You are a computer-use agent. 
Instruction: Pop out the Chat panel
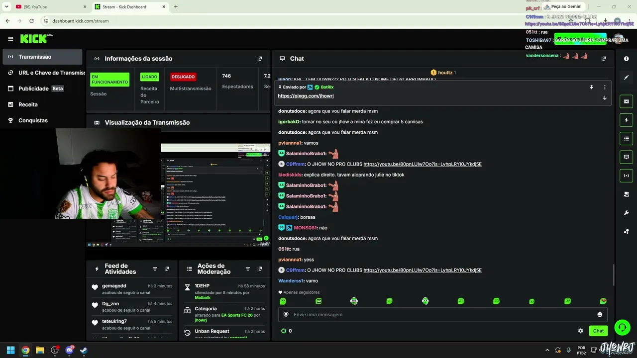pos(604,59)
